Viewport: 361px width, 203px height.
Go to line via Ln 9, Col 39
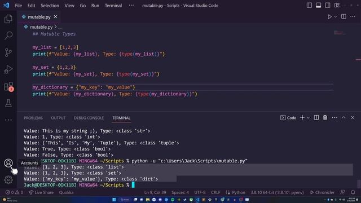(155, 192)
